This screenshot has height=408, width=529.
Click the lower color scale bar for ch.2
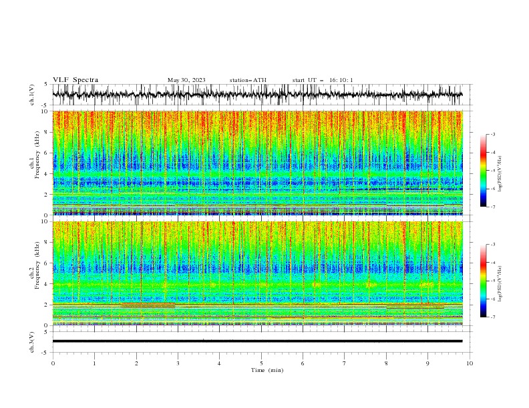coord(483,281)
